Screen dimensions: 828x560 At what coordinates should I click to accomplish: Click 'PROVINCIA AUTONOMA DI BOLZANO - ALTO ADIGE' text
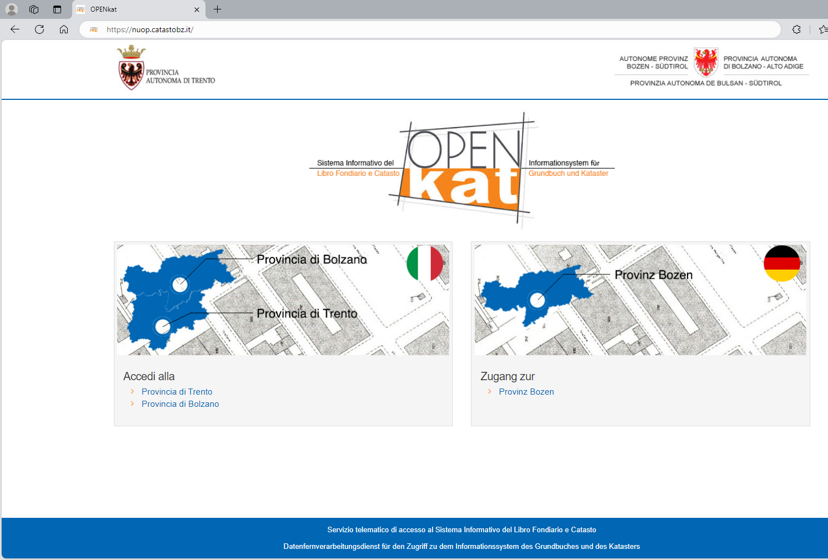(x=764, y=63)
